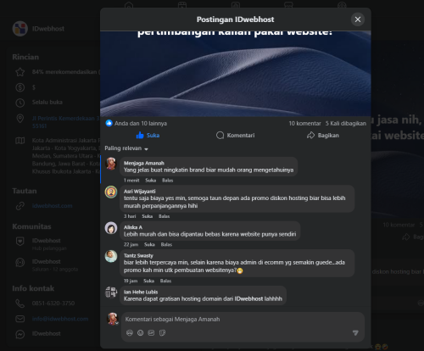The image size is (424, 351).
Task: Click phone number 0851-6320-3750
Action: (x=53, y=304)
